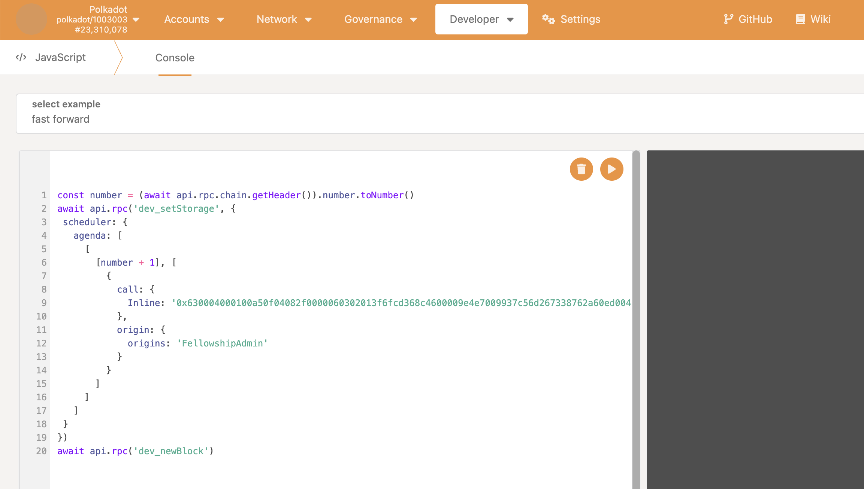This screenshot has width=864, height=489.
Task: Open the polkadot/1003003 chain selector arrow
Action: point(136,19)
